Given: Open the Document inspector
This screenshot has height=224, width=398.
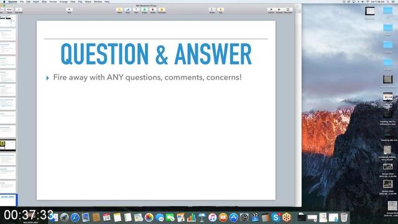Looking at the screenshot, I should coord(288,10).
